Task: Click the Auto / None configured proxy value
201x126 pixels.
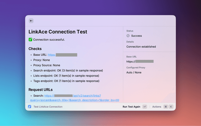Action: (x=134, y=72)
